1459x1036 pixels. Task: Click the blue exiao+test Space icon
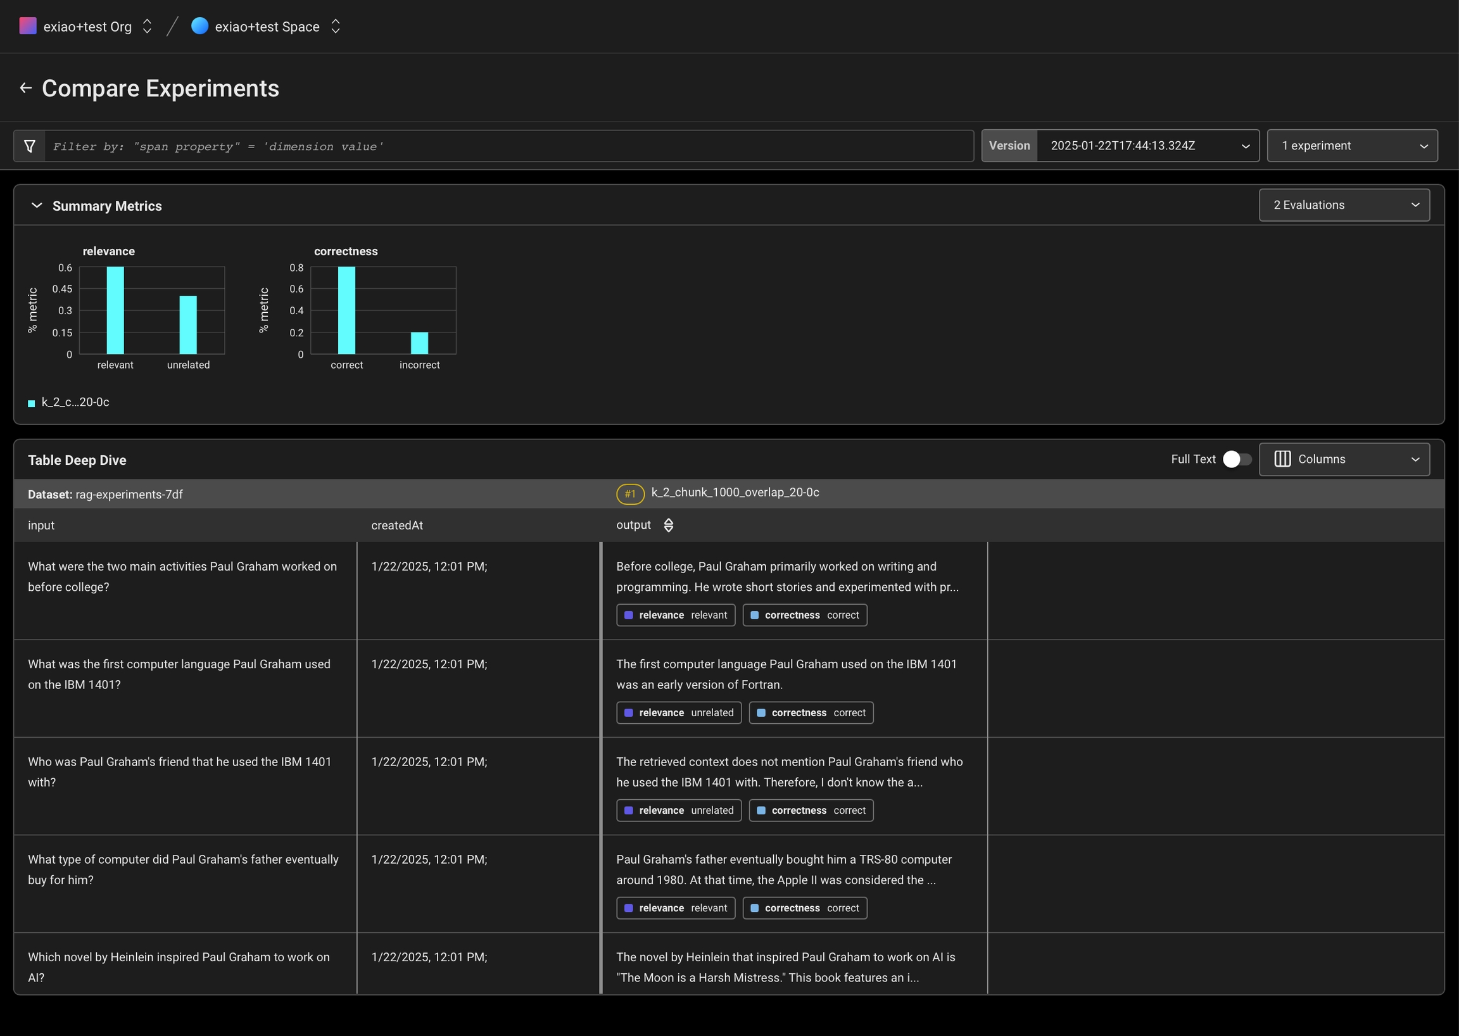199,26
